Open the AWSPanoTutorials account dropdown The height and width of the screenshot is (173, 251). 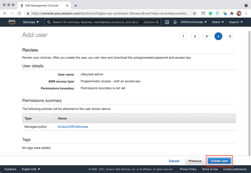pos(194,22)
